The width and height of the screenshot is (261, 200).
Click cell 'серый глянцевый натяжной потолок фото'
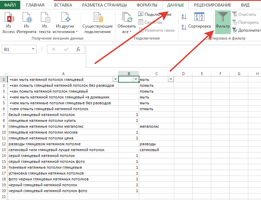coord(63,161)
